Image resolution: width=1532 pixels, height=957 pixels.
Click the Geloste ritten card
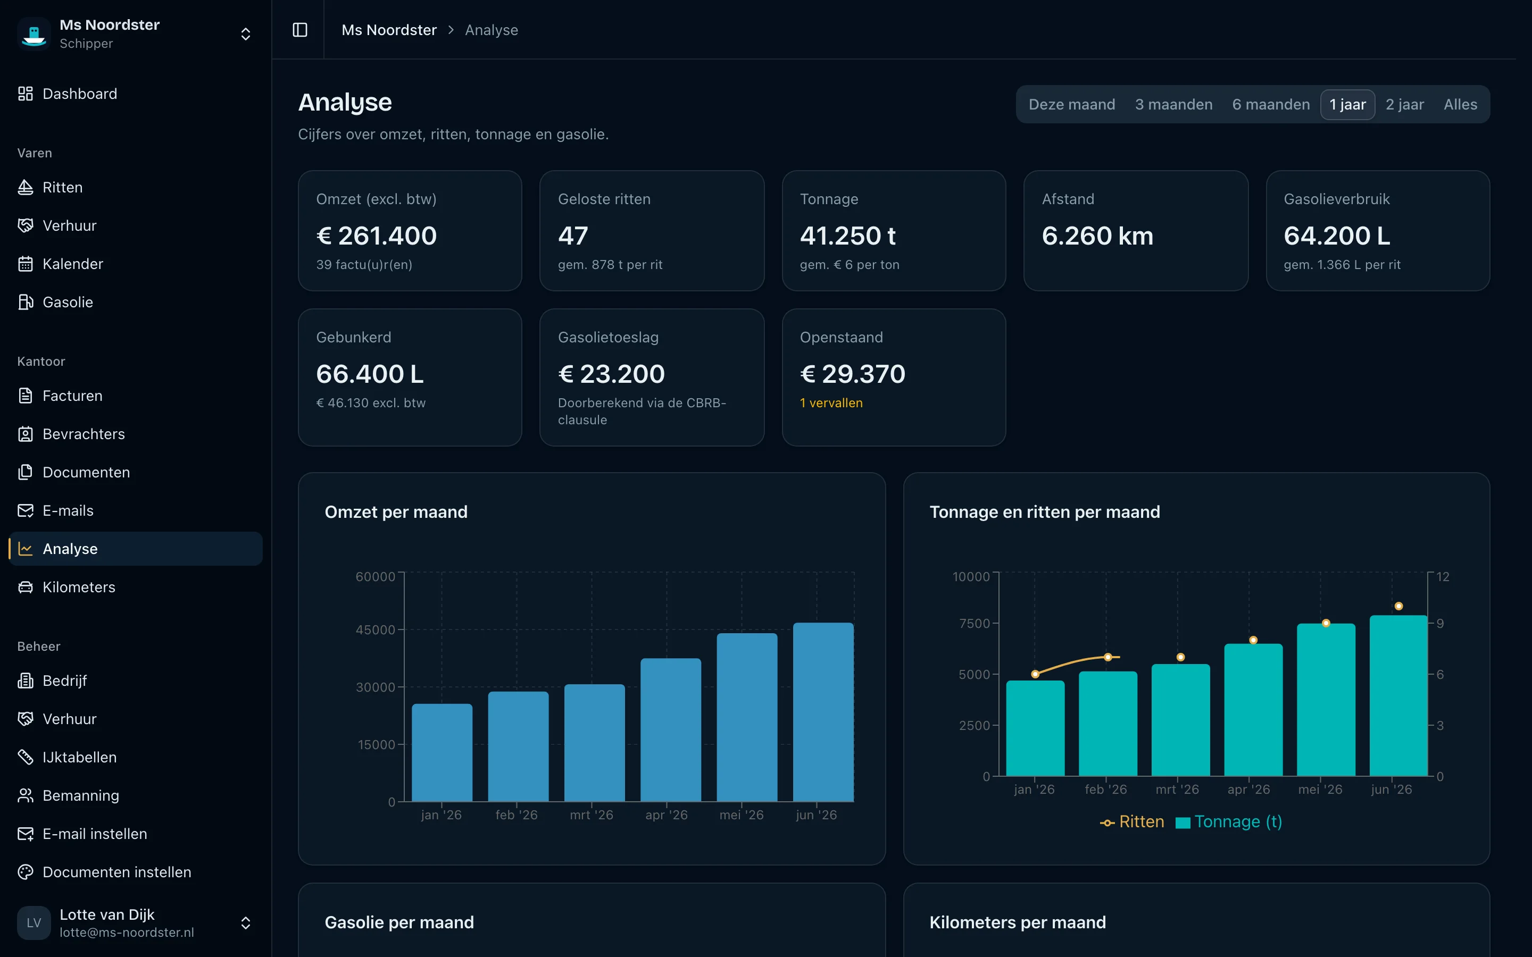point(652,230)
